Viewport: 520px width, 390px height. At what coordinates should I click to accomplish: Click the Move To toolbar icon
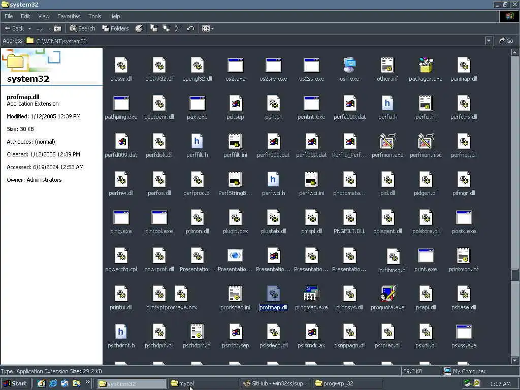(x=154, y=28)
